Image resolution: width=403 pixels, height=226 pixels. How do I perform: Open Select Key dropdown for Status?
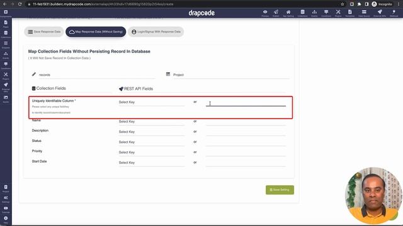[x=151, y=142]
